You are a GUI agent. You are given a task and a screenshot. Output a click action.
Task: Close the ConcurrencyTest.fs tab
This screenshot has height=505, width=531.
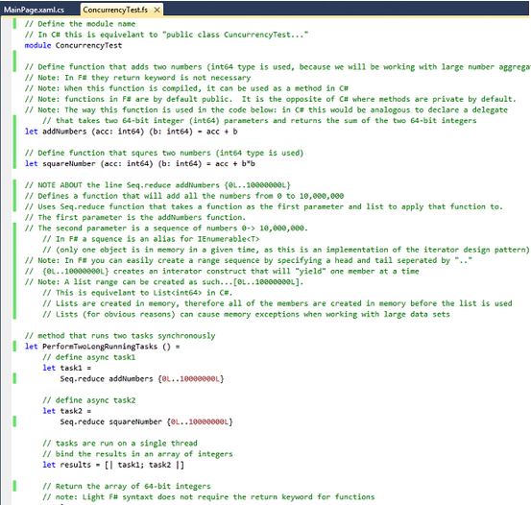(x=157, y=11)
